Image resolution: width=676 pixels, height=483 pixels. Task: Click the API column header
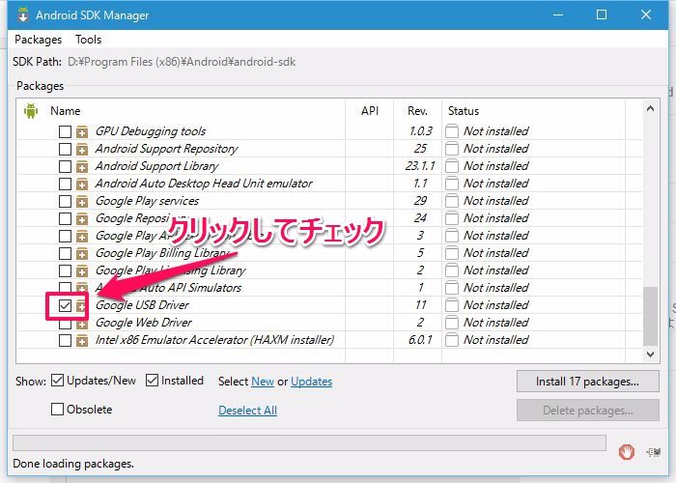point(370,111)
